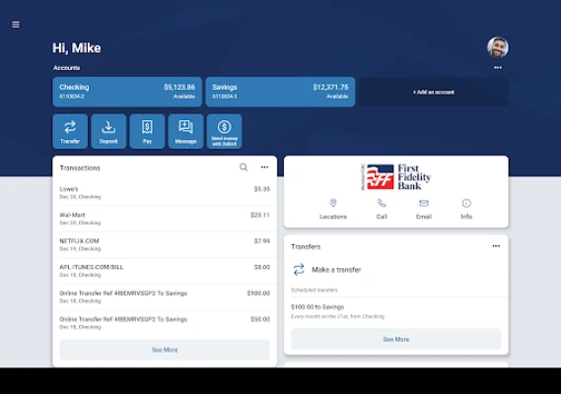Expand the Transactions card three-dot menu
The height and width of the screenshot is (394, 561).
point(264,167)
